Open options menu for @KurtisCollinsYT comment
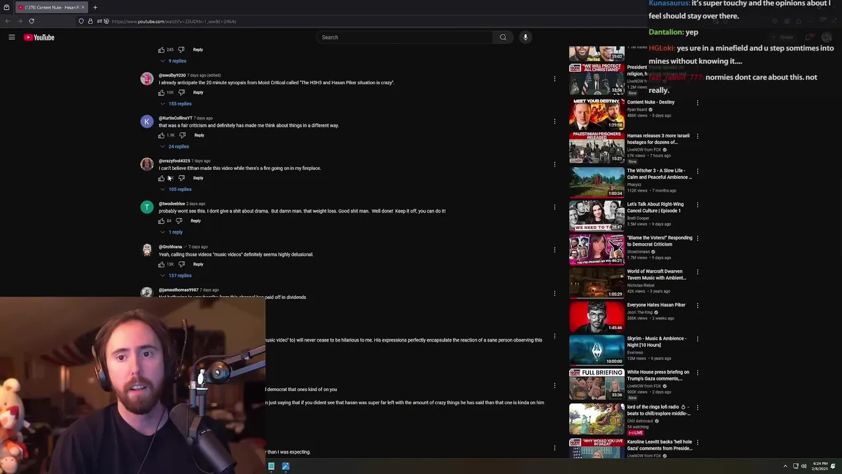Screen dimensions: 842x474 (555, 122)
